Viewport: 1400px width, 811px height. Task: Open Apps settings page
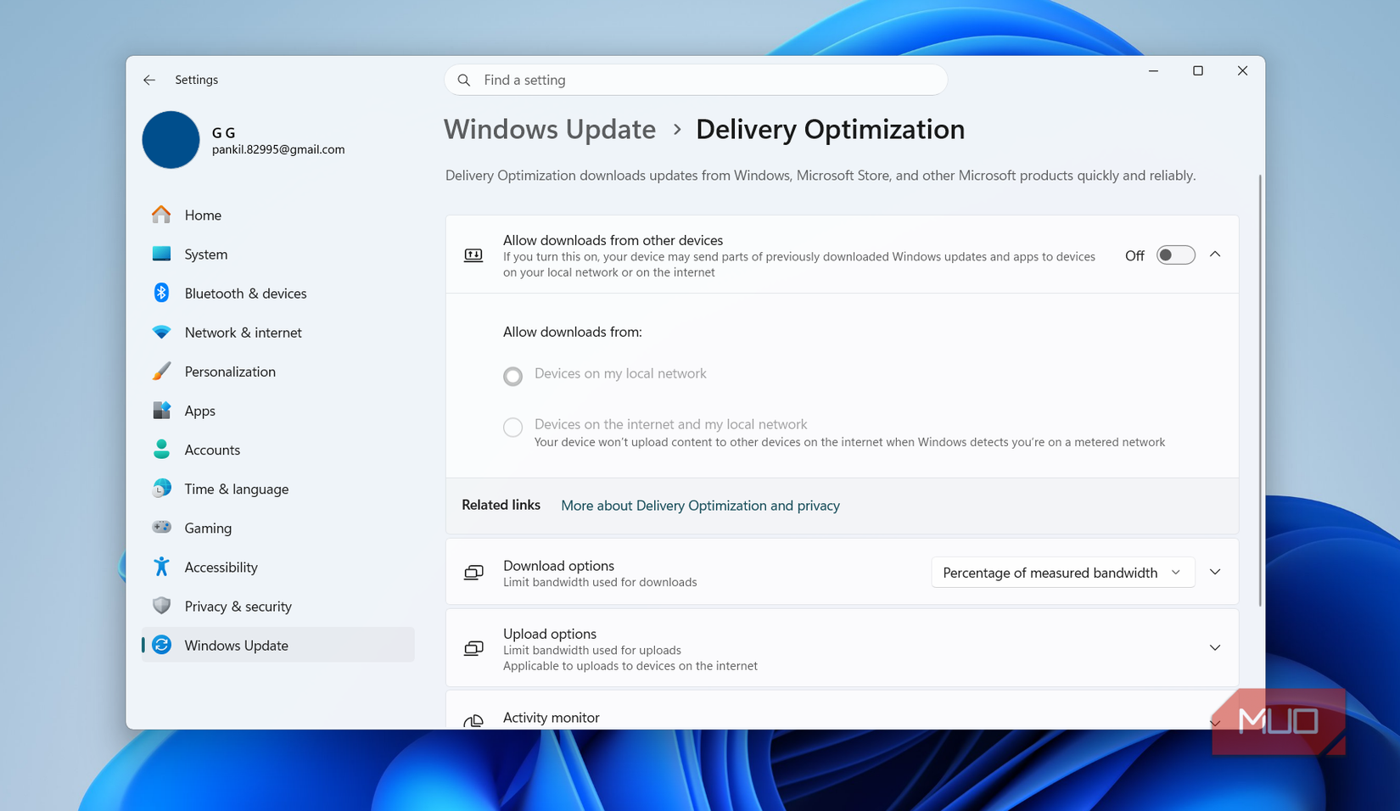pos(278,410)
